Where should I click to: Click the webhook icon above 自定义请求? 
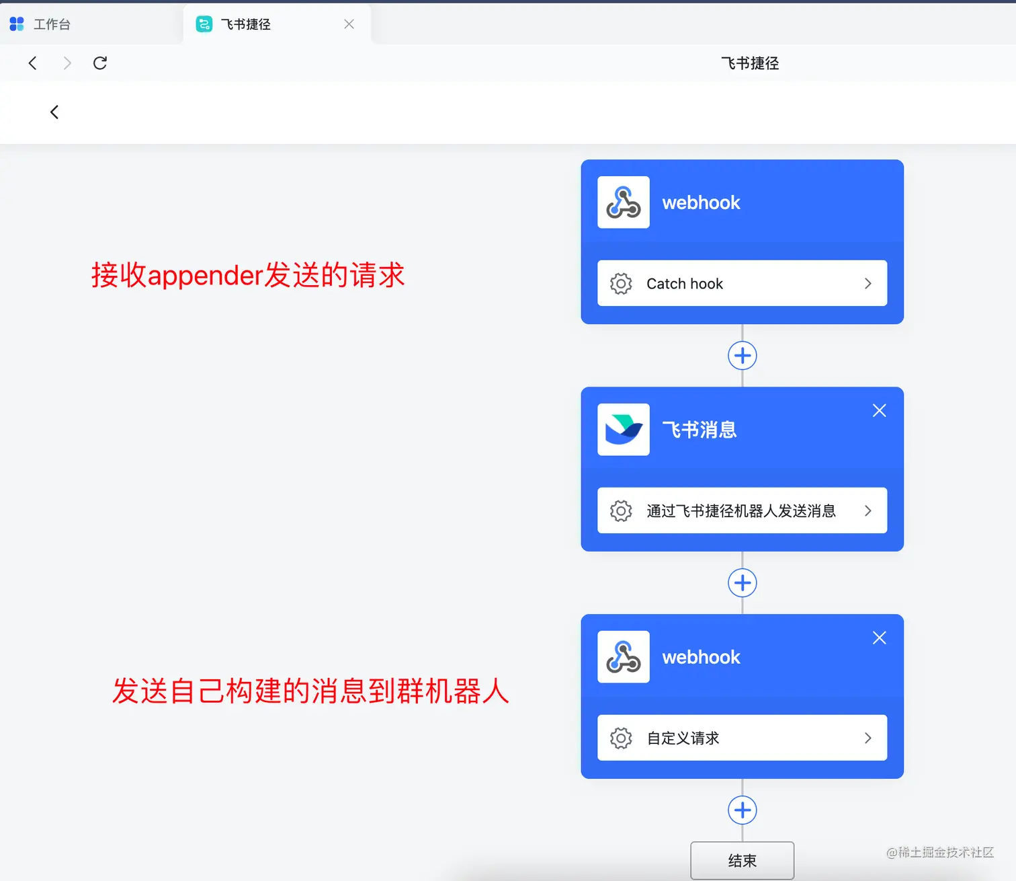(624, 657)
